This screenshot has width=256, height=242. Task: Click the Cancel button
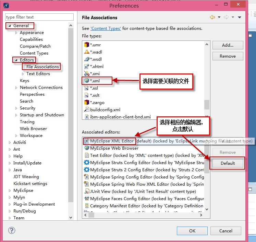click(x=225, y=231)
